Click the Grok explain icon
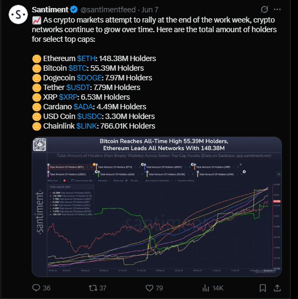 265,9
